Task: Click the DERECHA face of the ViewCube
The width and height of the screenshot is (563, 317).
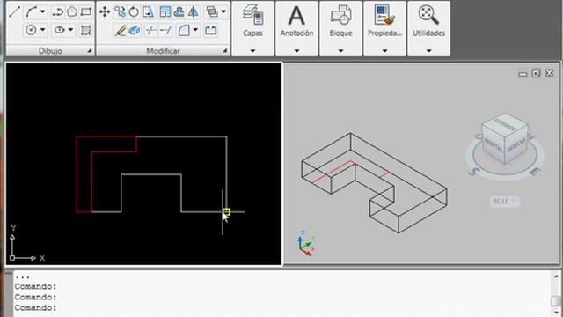Action: [x=516, y=144]
